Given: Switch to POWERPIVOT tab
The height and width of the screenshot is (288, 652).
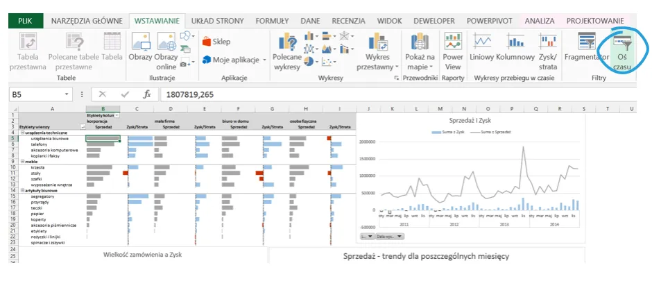Looking at the screenshot, I should (x=490, y=20).
